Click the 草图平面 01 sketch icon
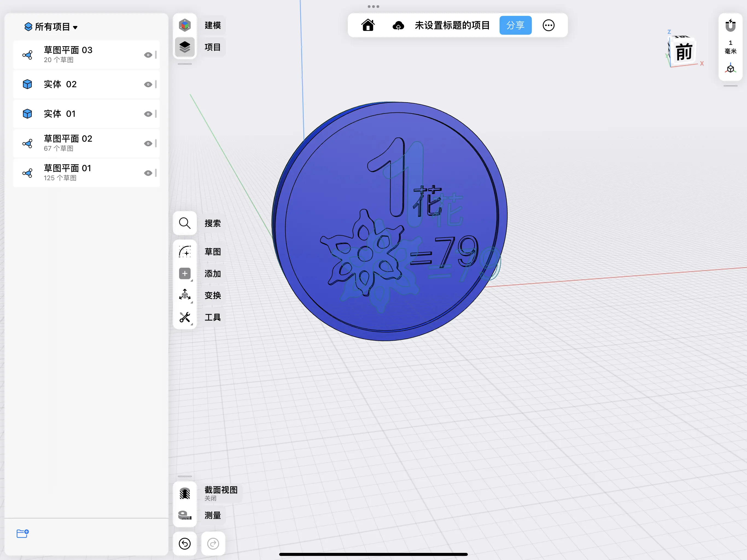Viewport: 747px width, 560px height. (27, 173)
